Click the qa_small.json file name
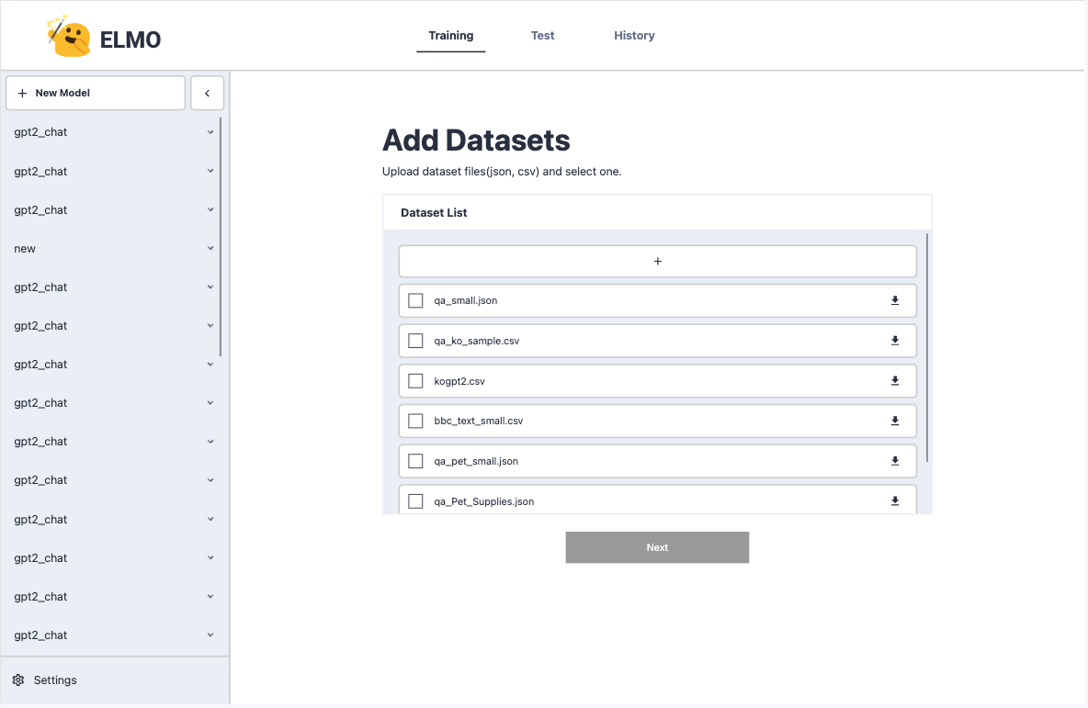The width and height of the screenshot is (1088, 708). point(466,300)
